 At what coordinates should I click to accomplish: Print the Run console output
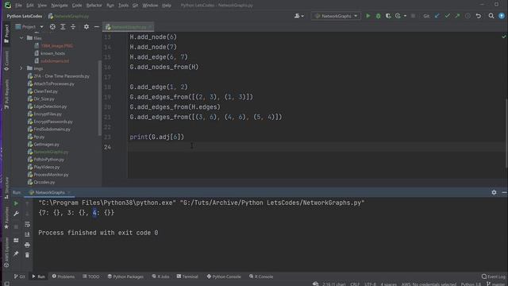click(27, 245)
